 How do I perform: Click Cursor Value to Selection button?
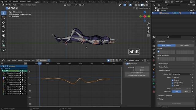(137, 75)
